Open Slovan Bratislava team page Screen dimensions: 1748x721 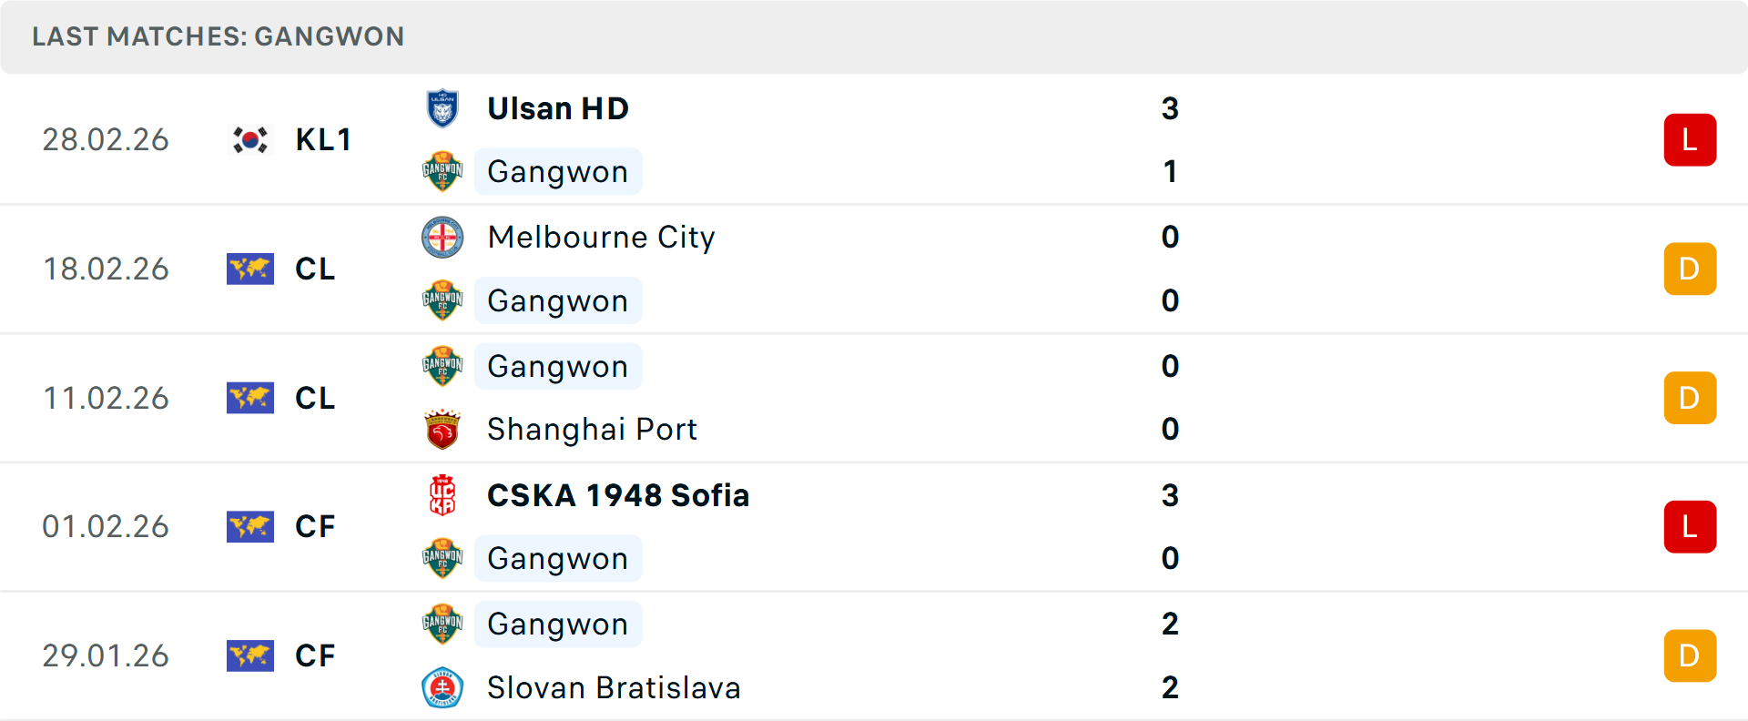pos(614,688)
